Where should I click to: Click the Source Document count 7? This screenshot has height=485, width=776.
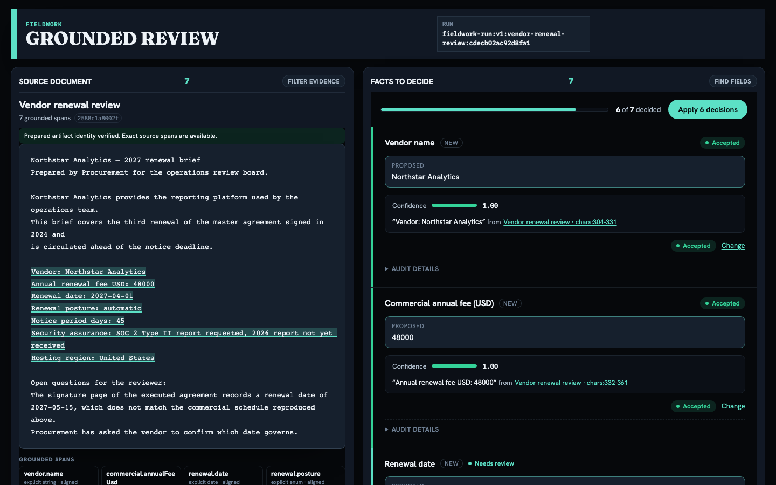pyautogui.click(x=187, y=81)
